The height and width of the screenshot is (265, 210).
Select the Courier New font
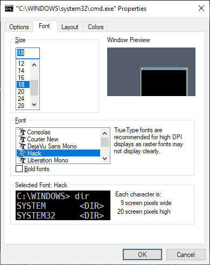pyautogui.click(x=58, y=139)
